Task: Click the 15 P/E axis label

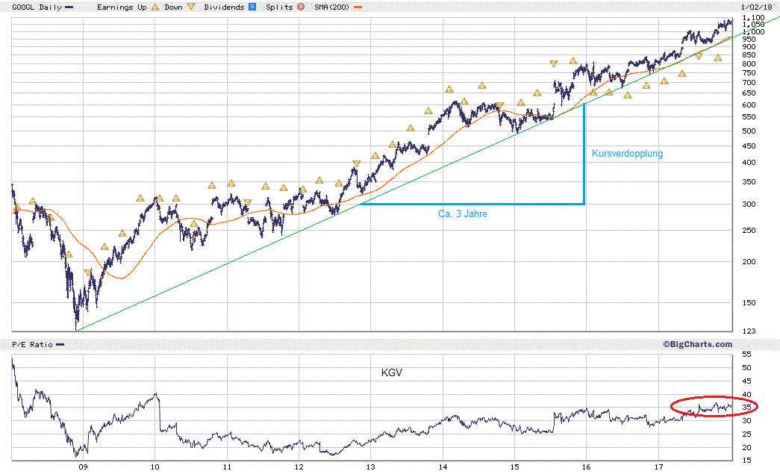Action: click(746, 461)
